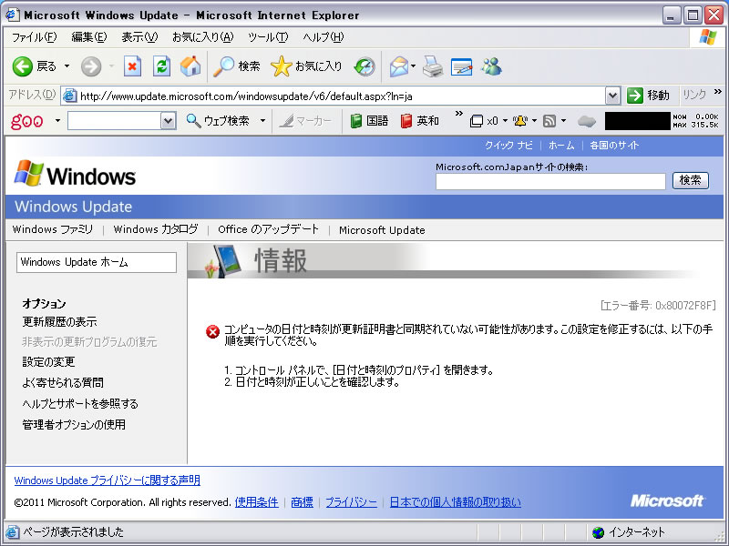Open the ツール(T) menu
The width and height of the screenshot is (729, 546).
coord(268,37)
